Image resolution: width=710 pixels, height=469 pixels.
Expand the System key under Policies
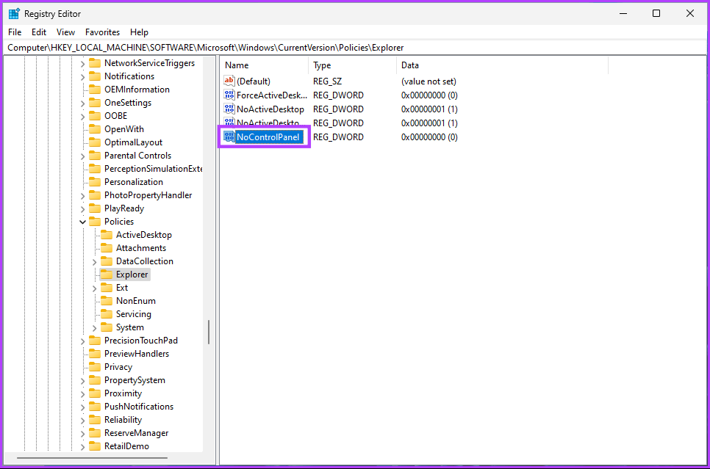94,328
